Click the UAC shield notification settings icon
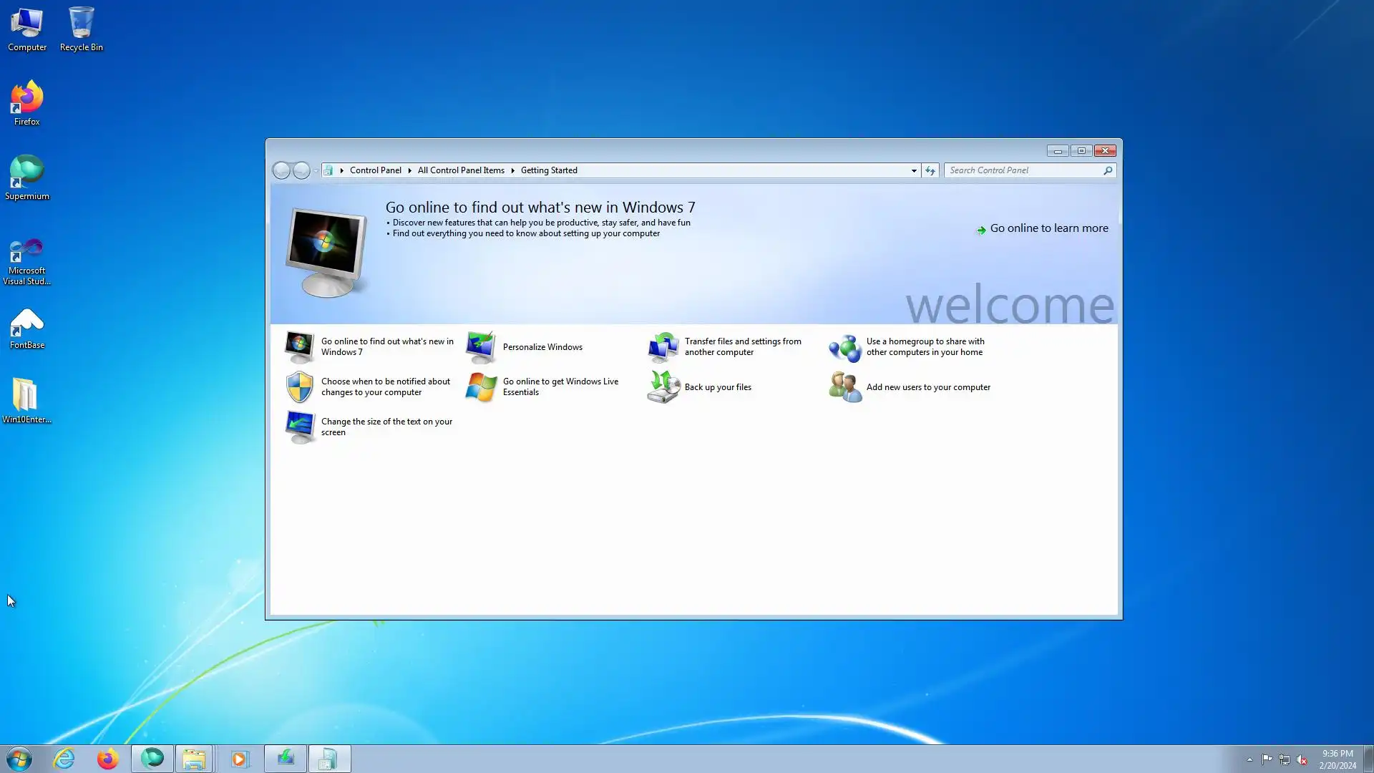This screenshot has width=1374, height=773. click(x=299, y=387)
